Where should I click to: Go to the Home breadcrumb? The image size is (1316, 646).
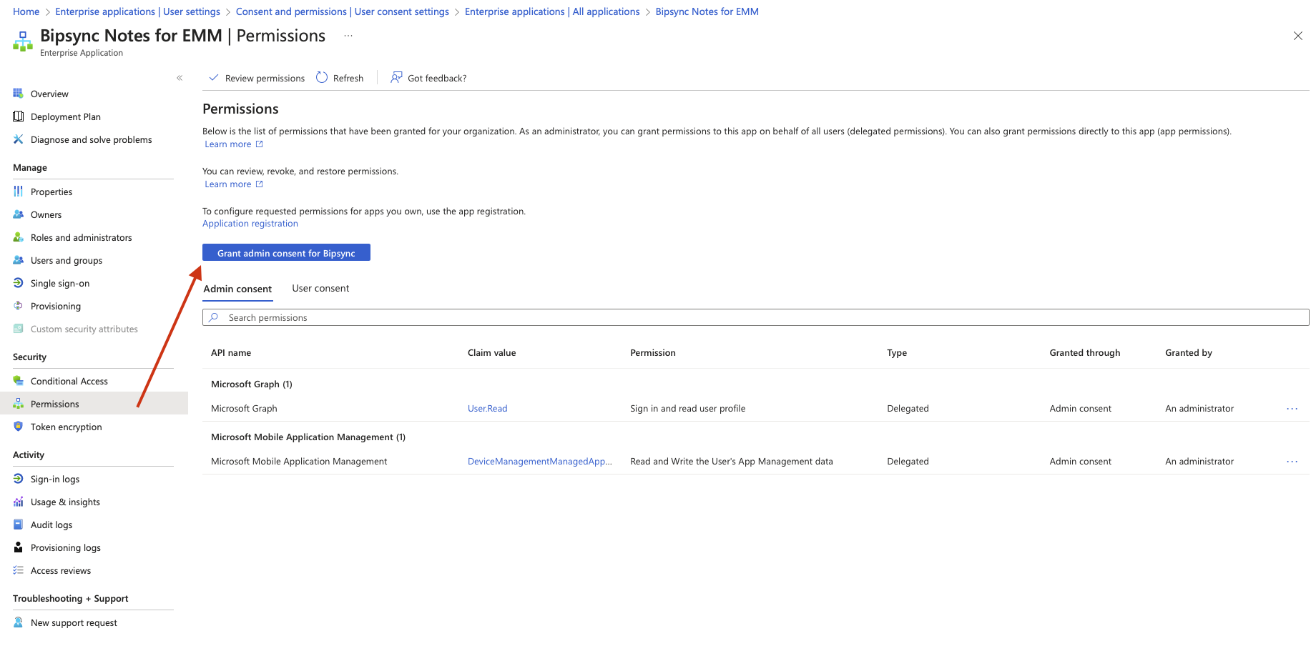pyautogui.click(x=26, y=11)
